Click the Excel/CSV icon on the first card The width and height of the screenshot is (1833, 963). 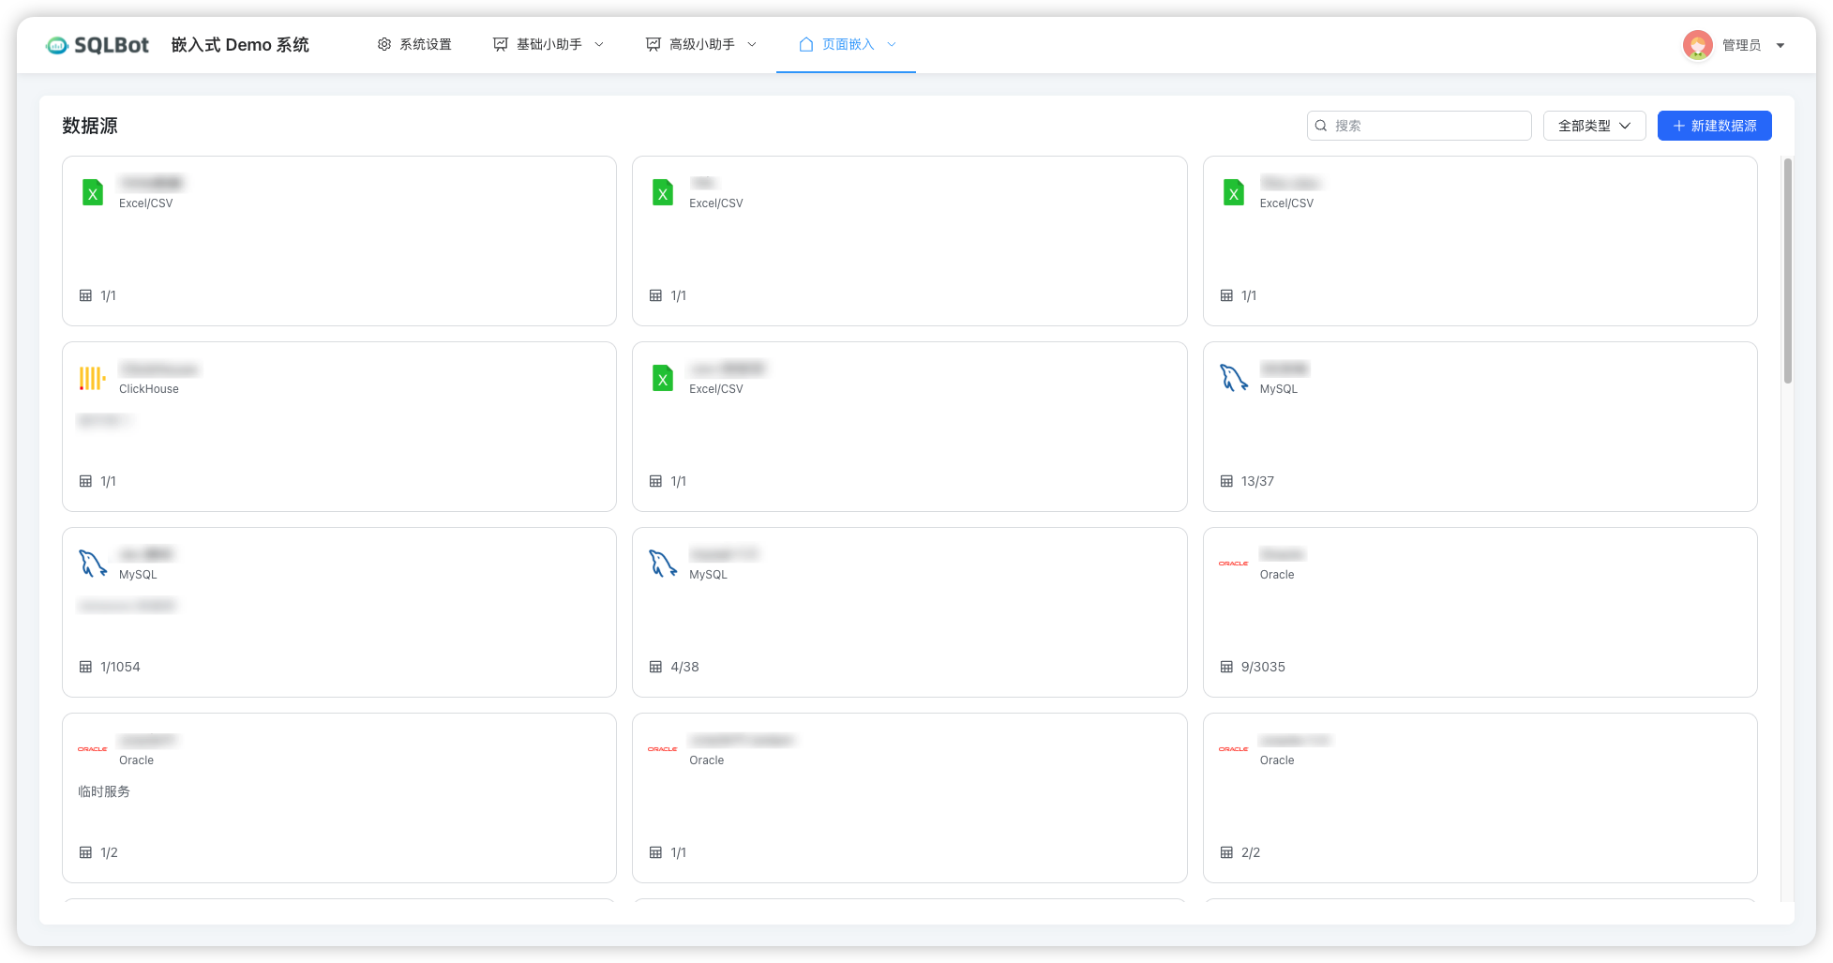pos(92,192)
